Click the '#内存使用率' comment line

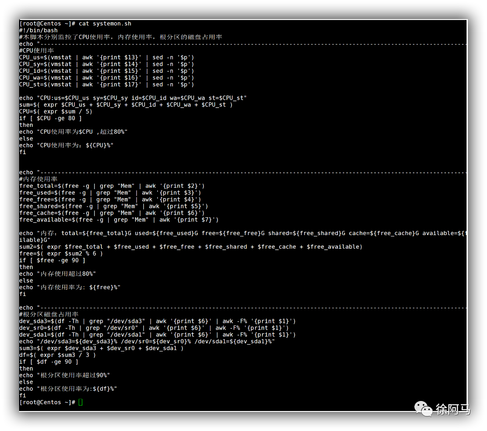pos(39,179)
